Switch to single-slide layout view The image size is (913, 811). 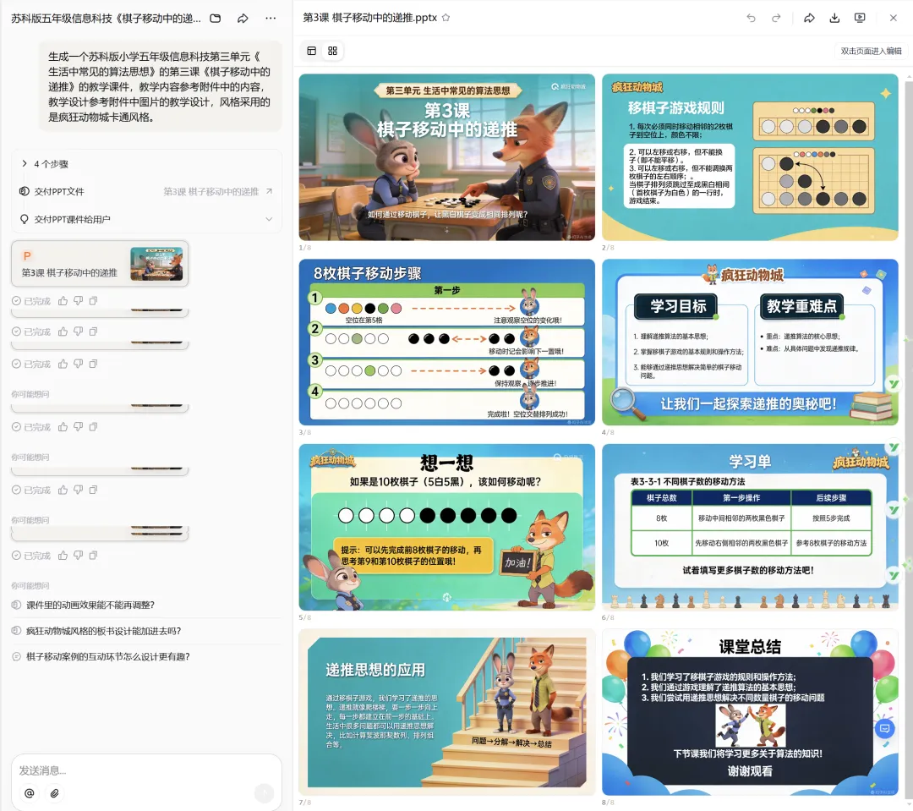click(311, 51)
